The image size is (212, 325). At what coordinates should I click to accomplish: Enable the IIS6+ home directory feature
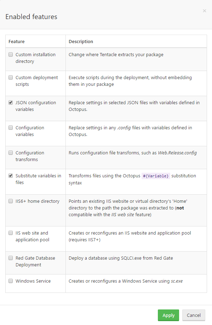pyautogui.click(x=11, y=201)
